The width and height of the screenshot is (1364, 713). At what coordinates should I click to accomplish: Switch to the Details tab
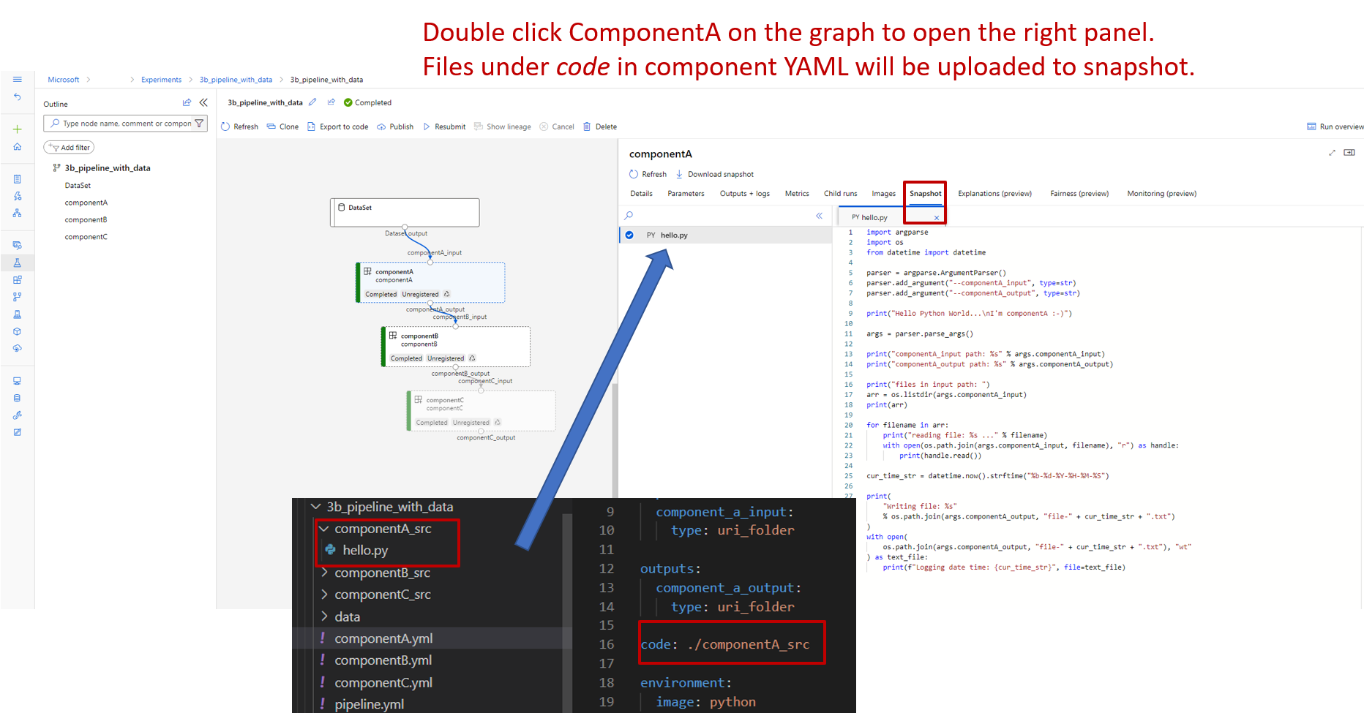[641, 194]
